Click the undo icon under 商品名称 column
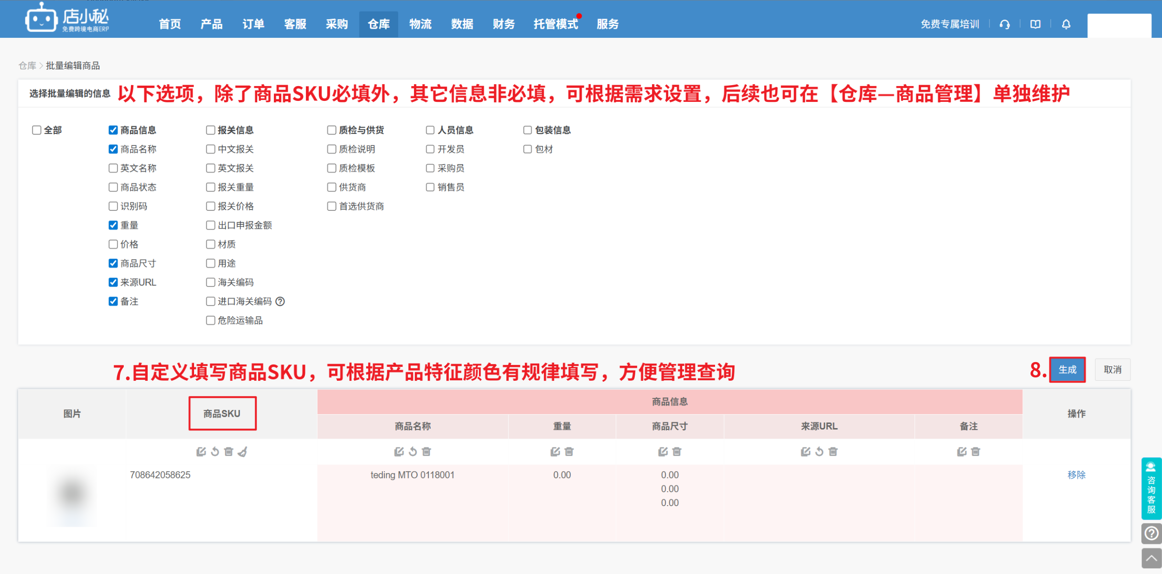This screenshot has width=1162, height=574. point(413,452)
